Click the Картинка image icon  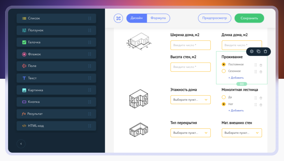click(24, 90)
